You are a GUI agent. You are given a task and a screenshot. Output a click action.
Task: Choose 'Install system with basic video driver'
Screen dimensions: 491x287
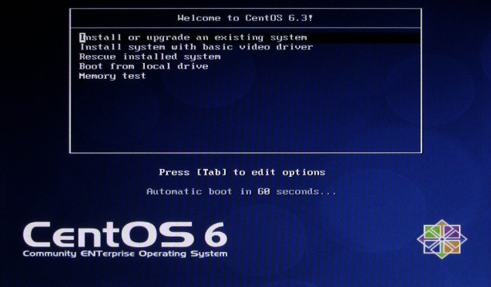click(196, 48)
